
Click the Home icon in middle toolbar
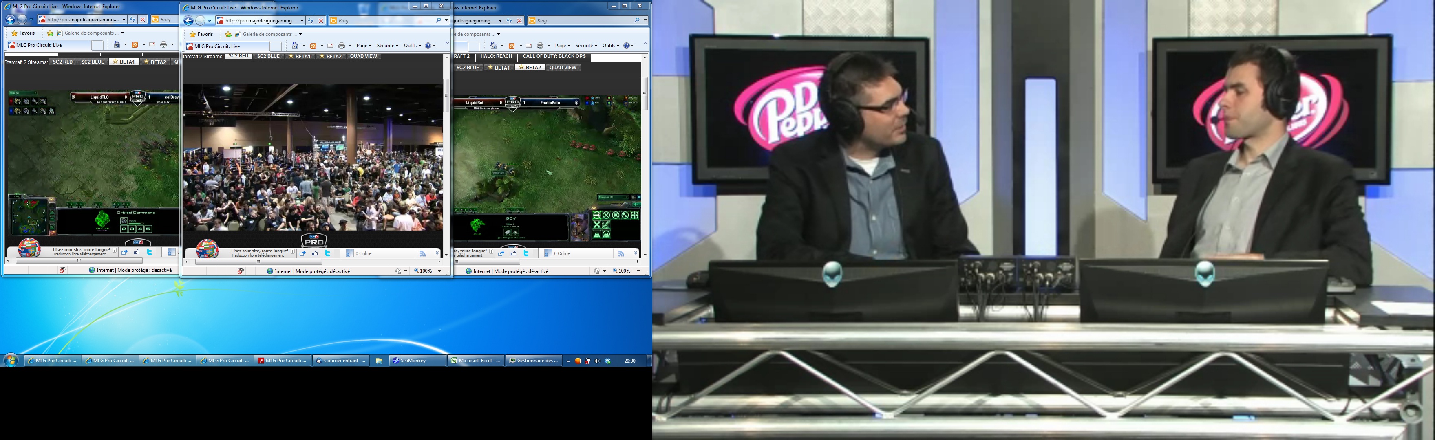click(295, 46)
